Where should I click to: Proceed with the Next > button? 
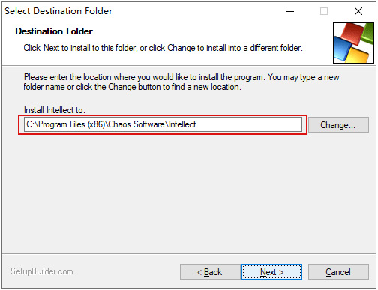[271, 271]
